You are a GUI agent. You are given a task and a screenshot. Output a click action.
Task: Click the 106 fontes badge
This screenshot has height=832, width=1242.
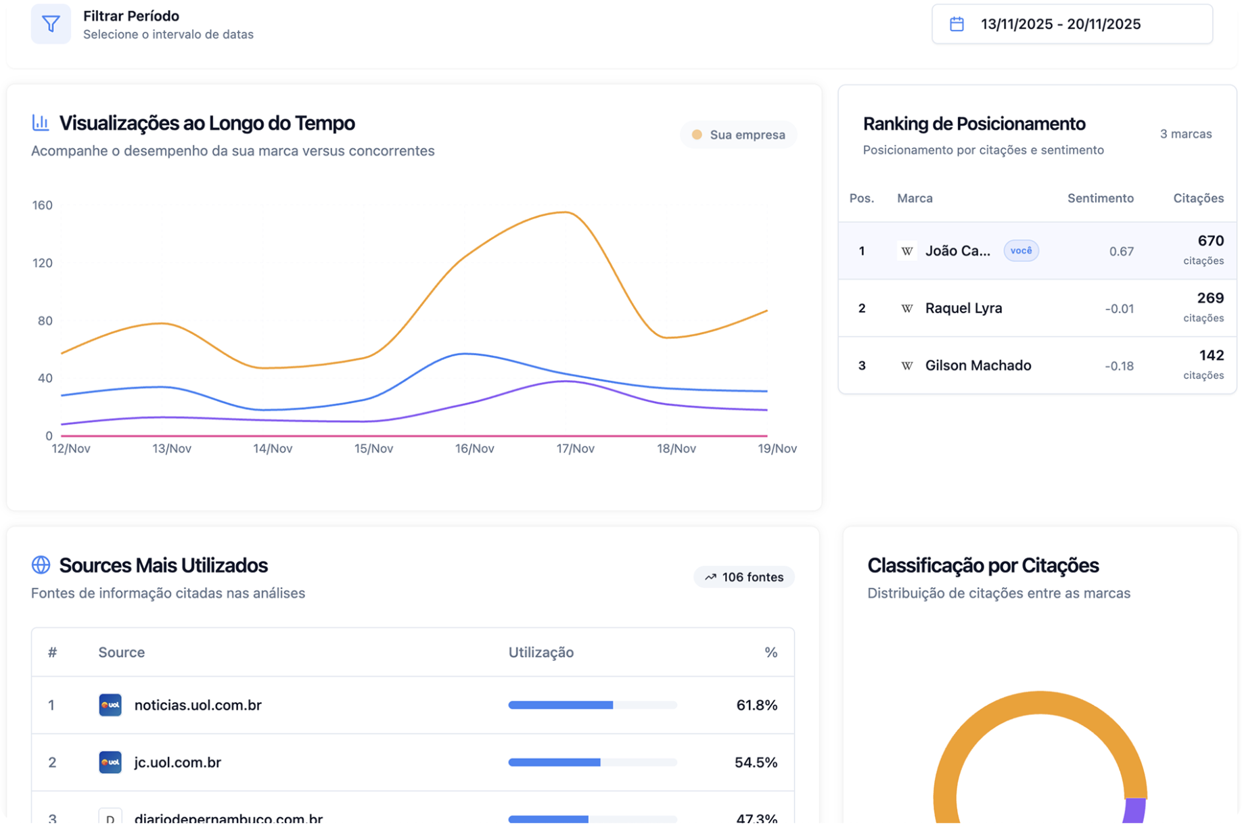pyautogui.click(x=744, y=576)
